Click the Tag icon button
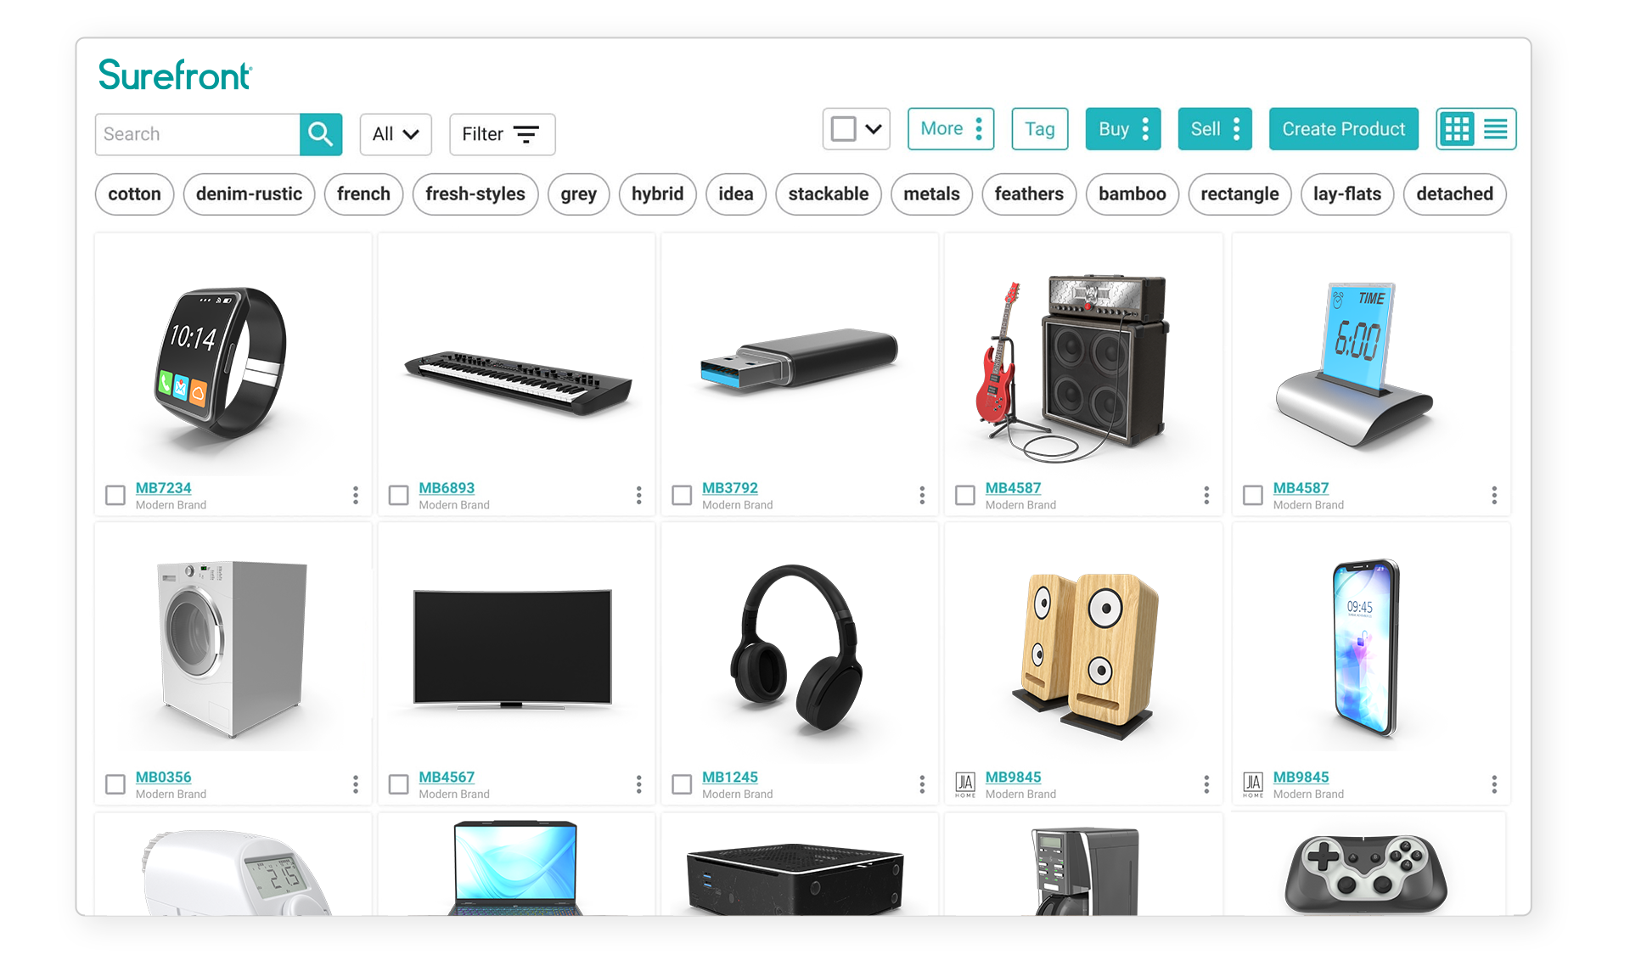This screenshot has height=966, width=1630. [1039, 129]
